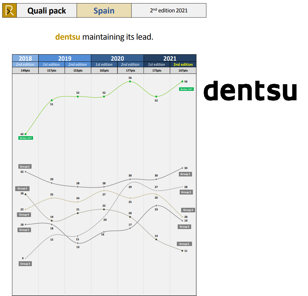Viewport: 308px width, 296px height.
Task: Click the 2018 year column header
Action: coord(25,58)
